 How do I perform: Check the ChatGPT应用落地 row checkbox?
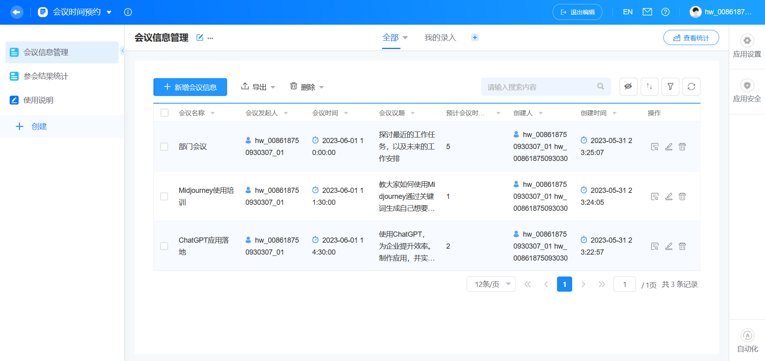[x=164, y=246]
